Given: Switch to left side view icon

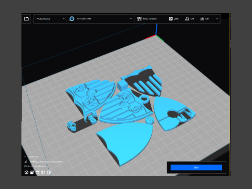Looking at the screenshot, I should 43,173.
